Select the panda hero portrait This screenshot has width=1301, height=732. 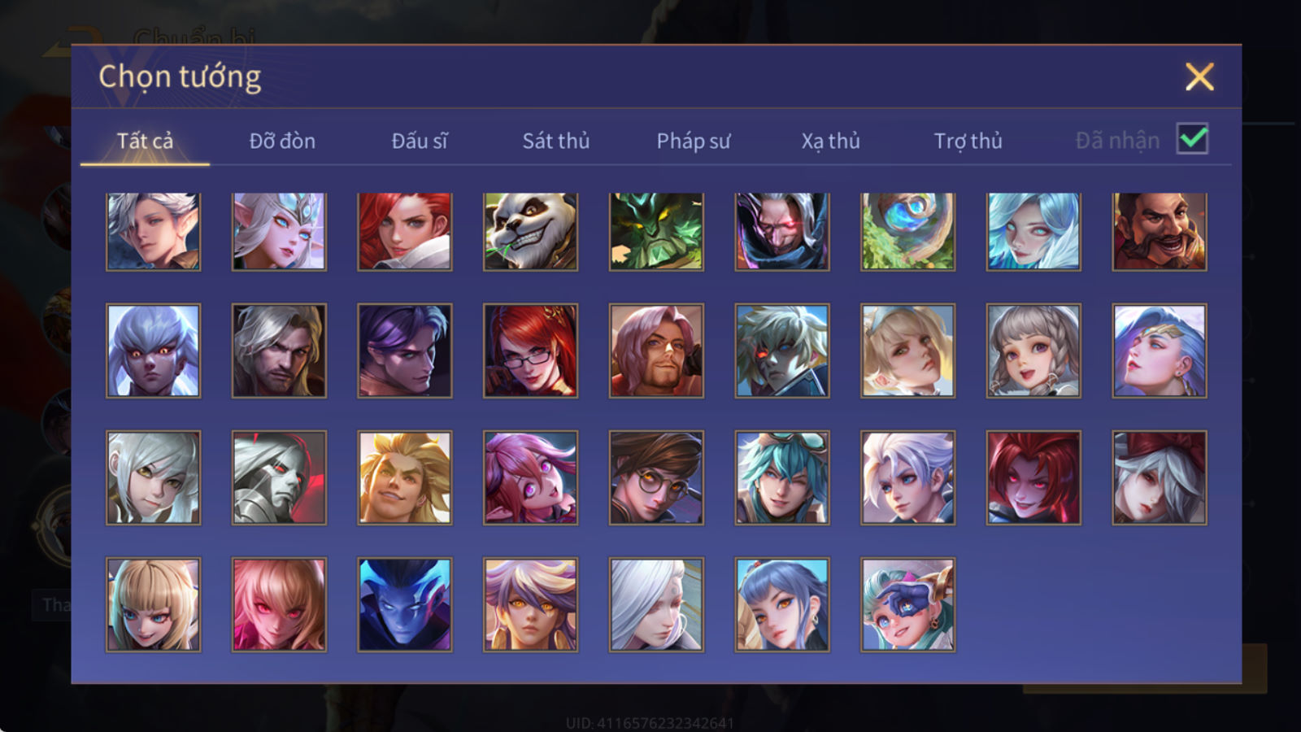pyautogui.click(x=530, y=232)
